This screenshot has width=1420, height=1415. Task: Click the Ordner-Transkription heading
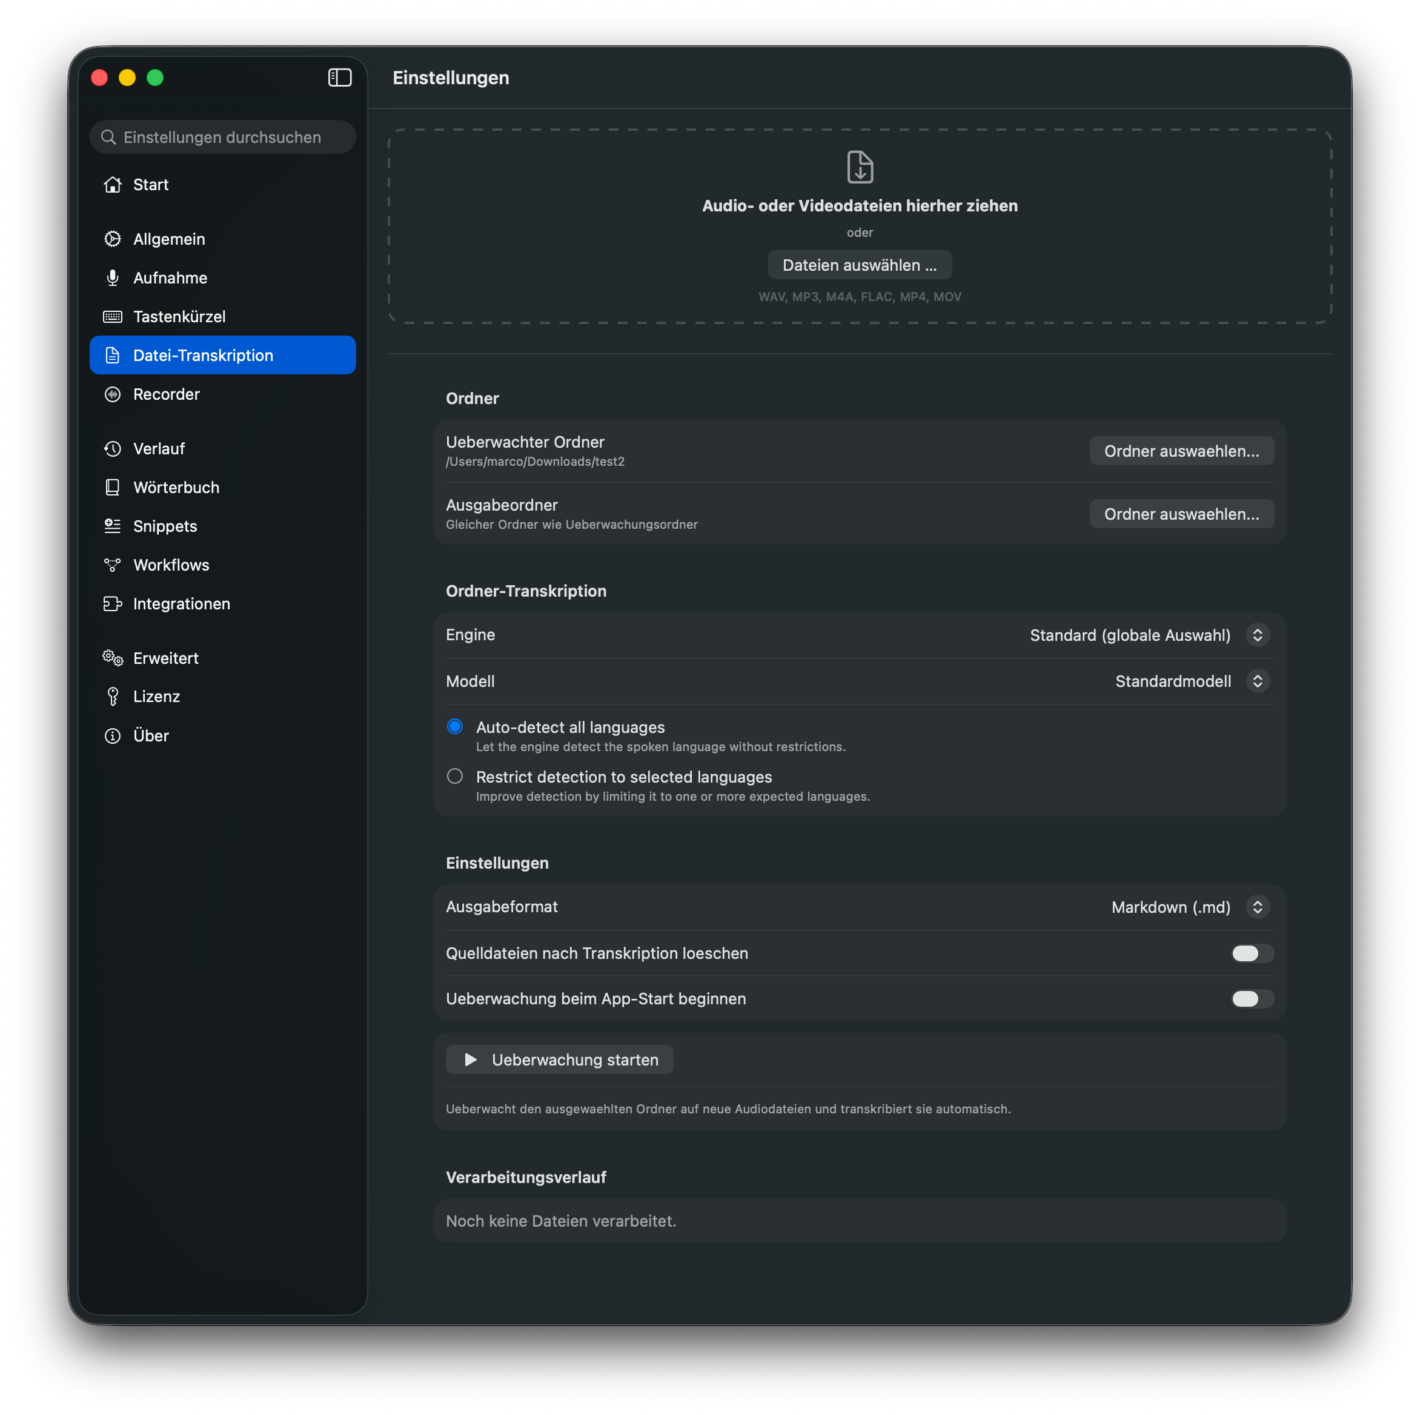526,591
